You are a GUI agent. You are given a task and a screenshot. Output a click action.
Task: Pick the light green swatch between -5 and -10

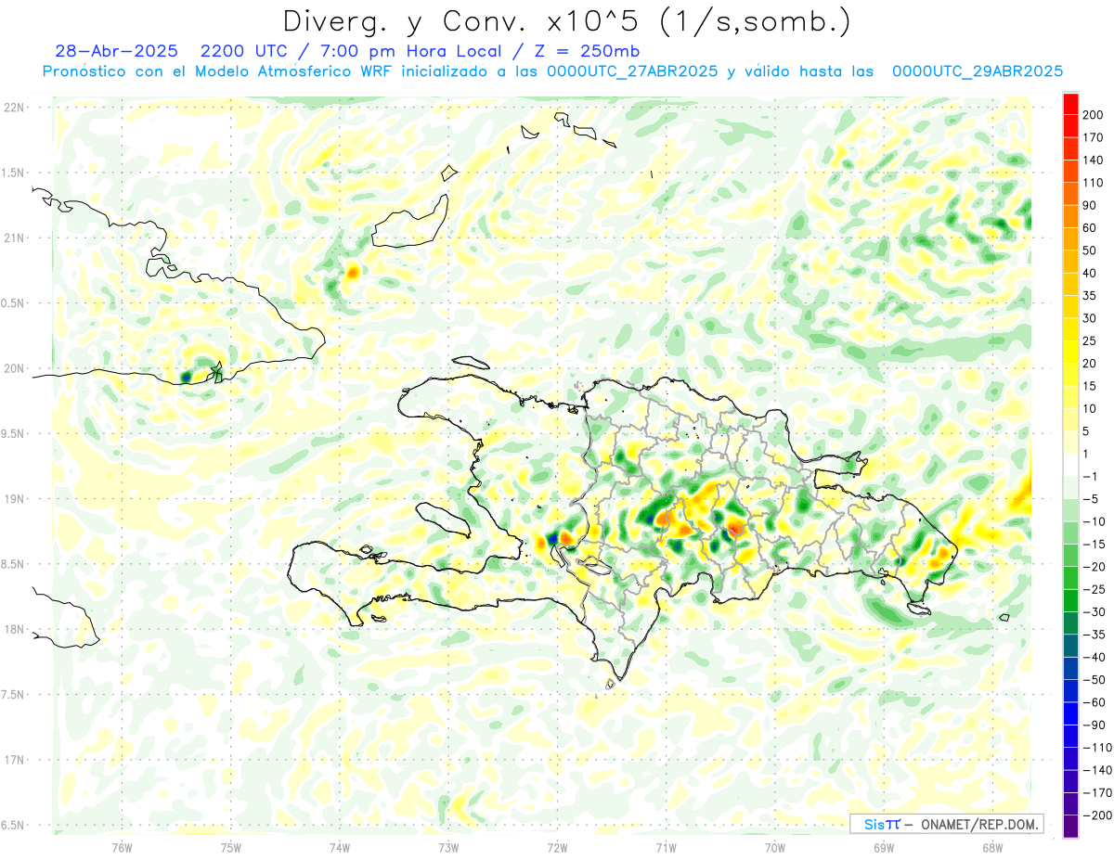pos(1070,510)
